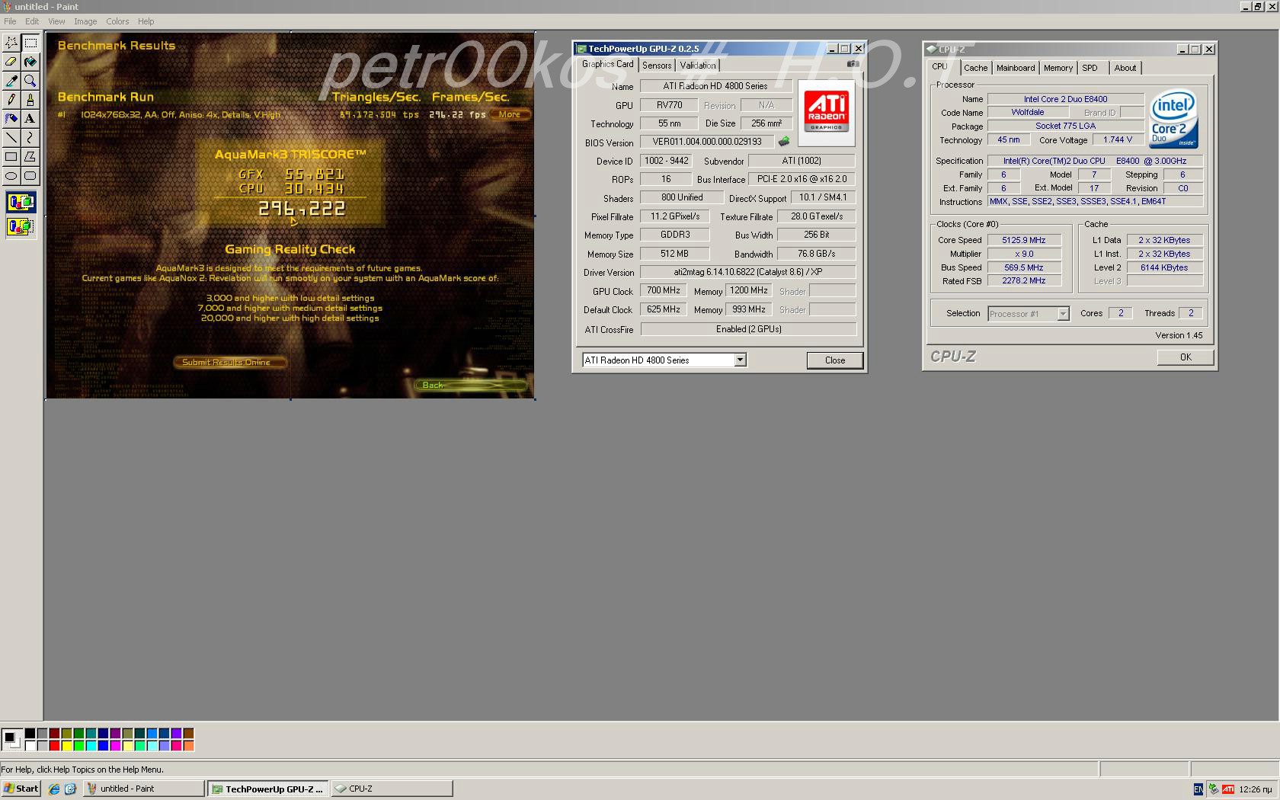Switch to the About tab in CPU-Z
The height and width of the screenshot is (800, 1280).
tap(1125, 68)
